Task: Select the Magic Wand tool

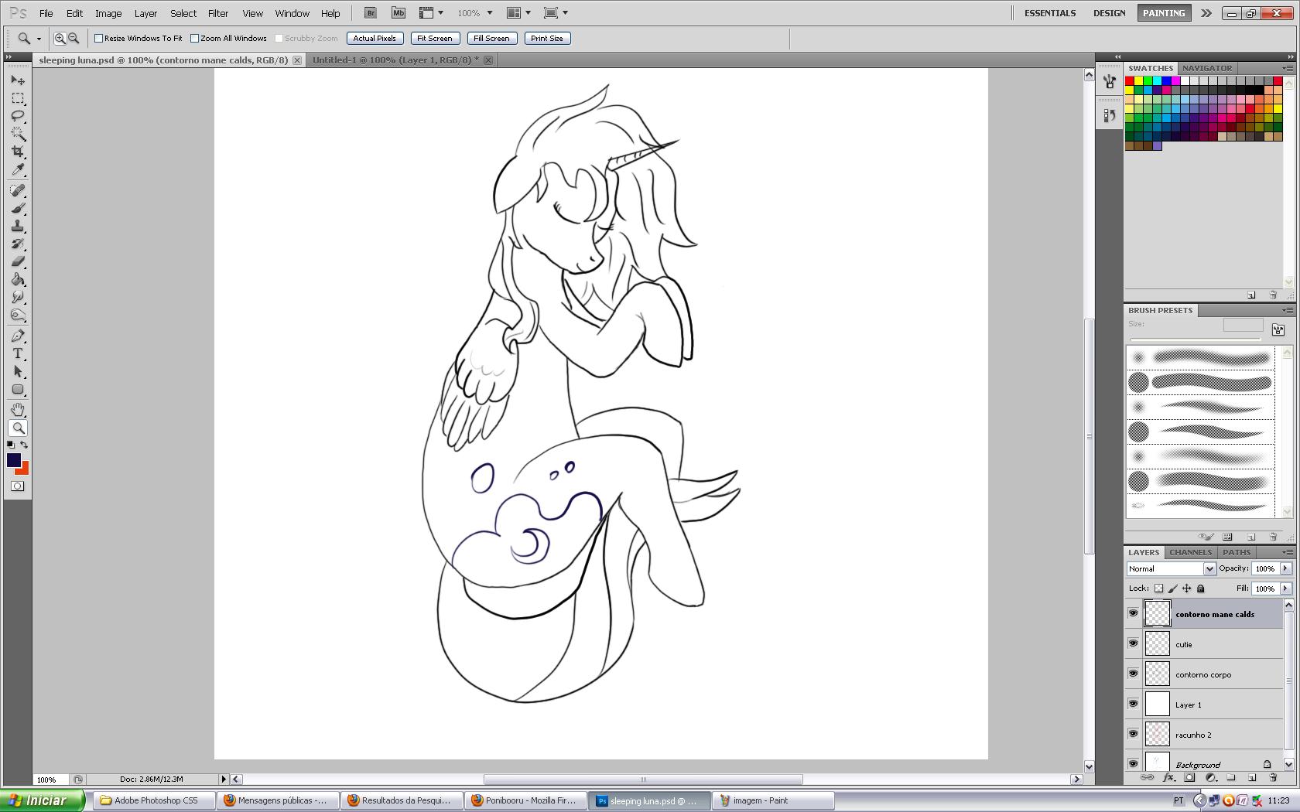Action: coord(18,134)
